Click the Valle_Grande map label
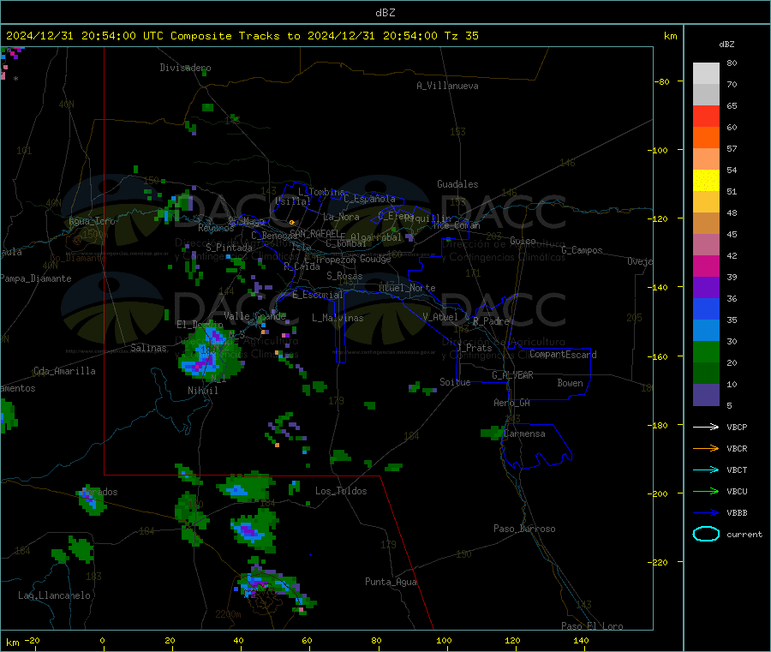The width and height of the screenshot is (771, 652). pos(254,316)
